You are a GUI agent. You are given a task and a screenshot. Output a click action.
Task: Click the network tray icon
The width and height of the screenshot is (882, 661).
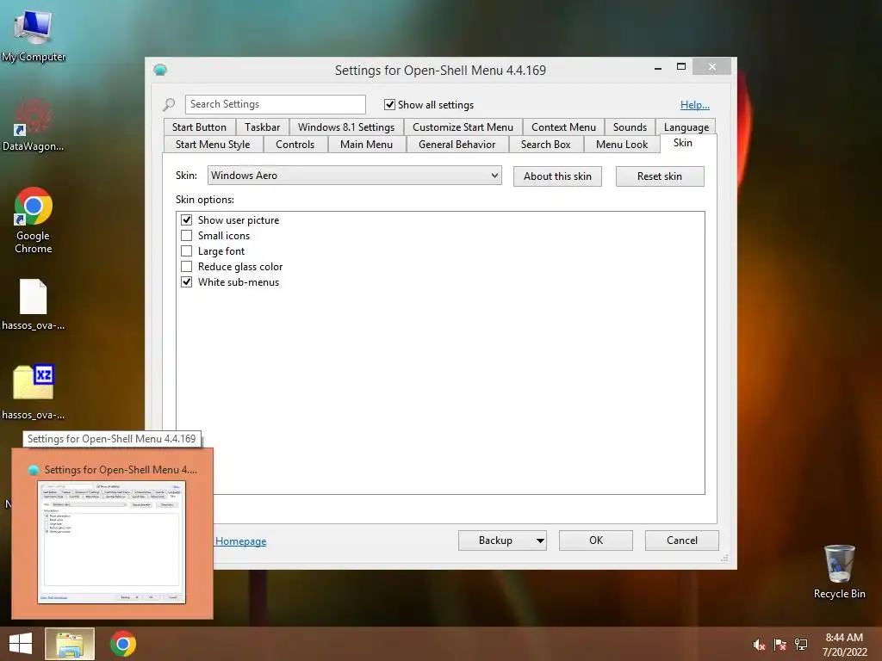point(801,645)
